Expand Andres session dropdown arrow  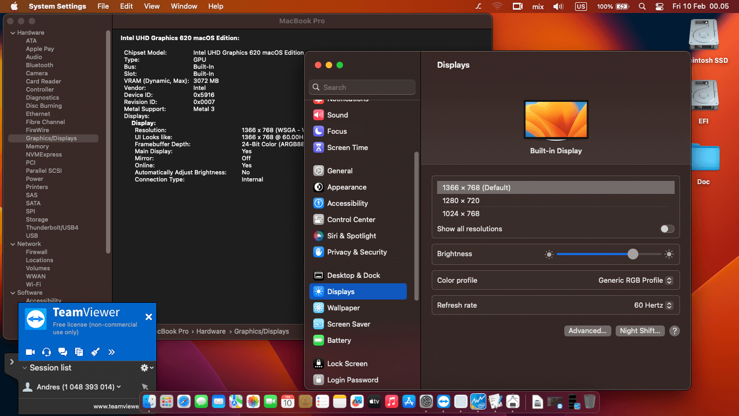(119, 387)
